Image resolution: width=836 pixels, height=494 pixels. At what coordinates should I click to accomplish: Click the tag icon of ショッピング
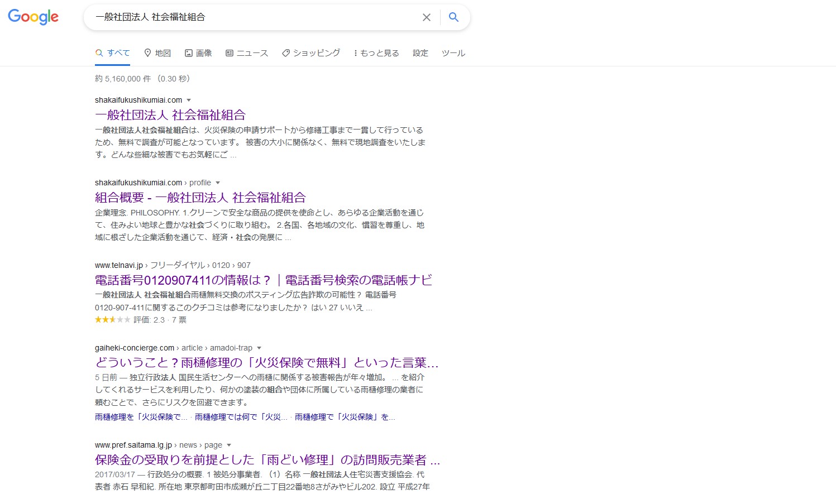point(286,53)
